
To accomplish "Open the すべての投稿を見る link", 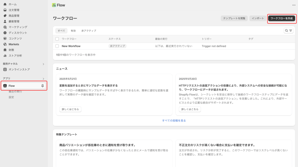I will click(x=174, y=121).
